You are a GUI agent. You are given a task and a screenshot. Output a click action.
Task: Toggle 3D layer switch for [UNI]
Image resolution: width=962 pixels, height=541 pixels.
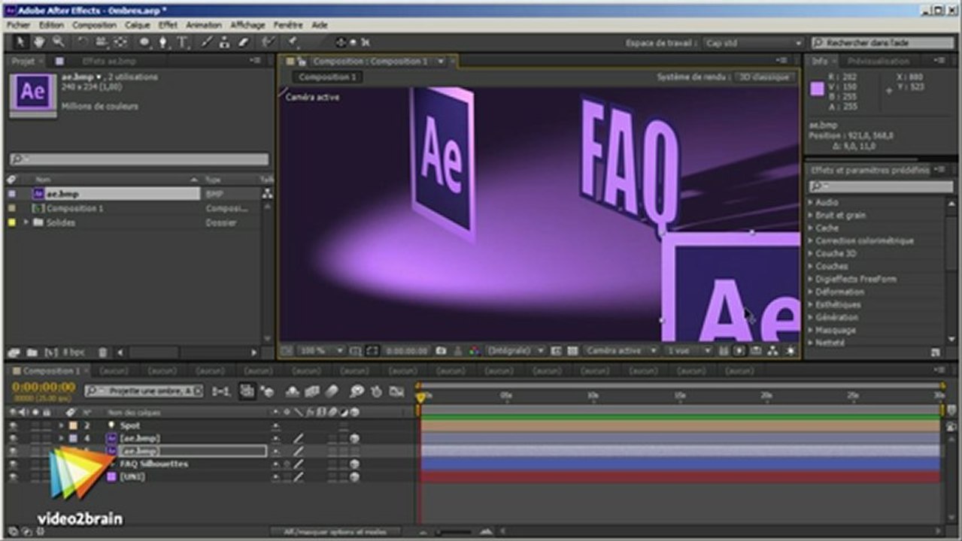click(x=354, y=476)
